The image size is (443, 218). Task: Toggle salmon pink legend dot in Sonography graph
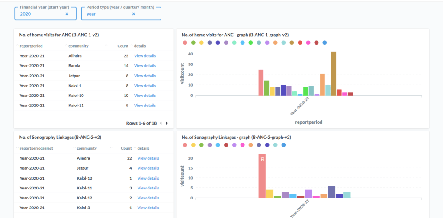(185, 145)
